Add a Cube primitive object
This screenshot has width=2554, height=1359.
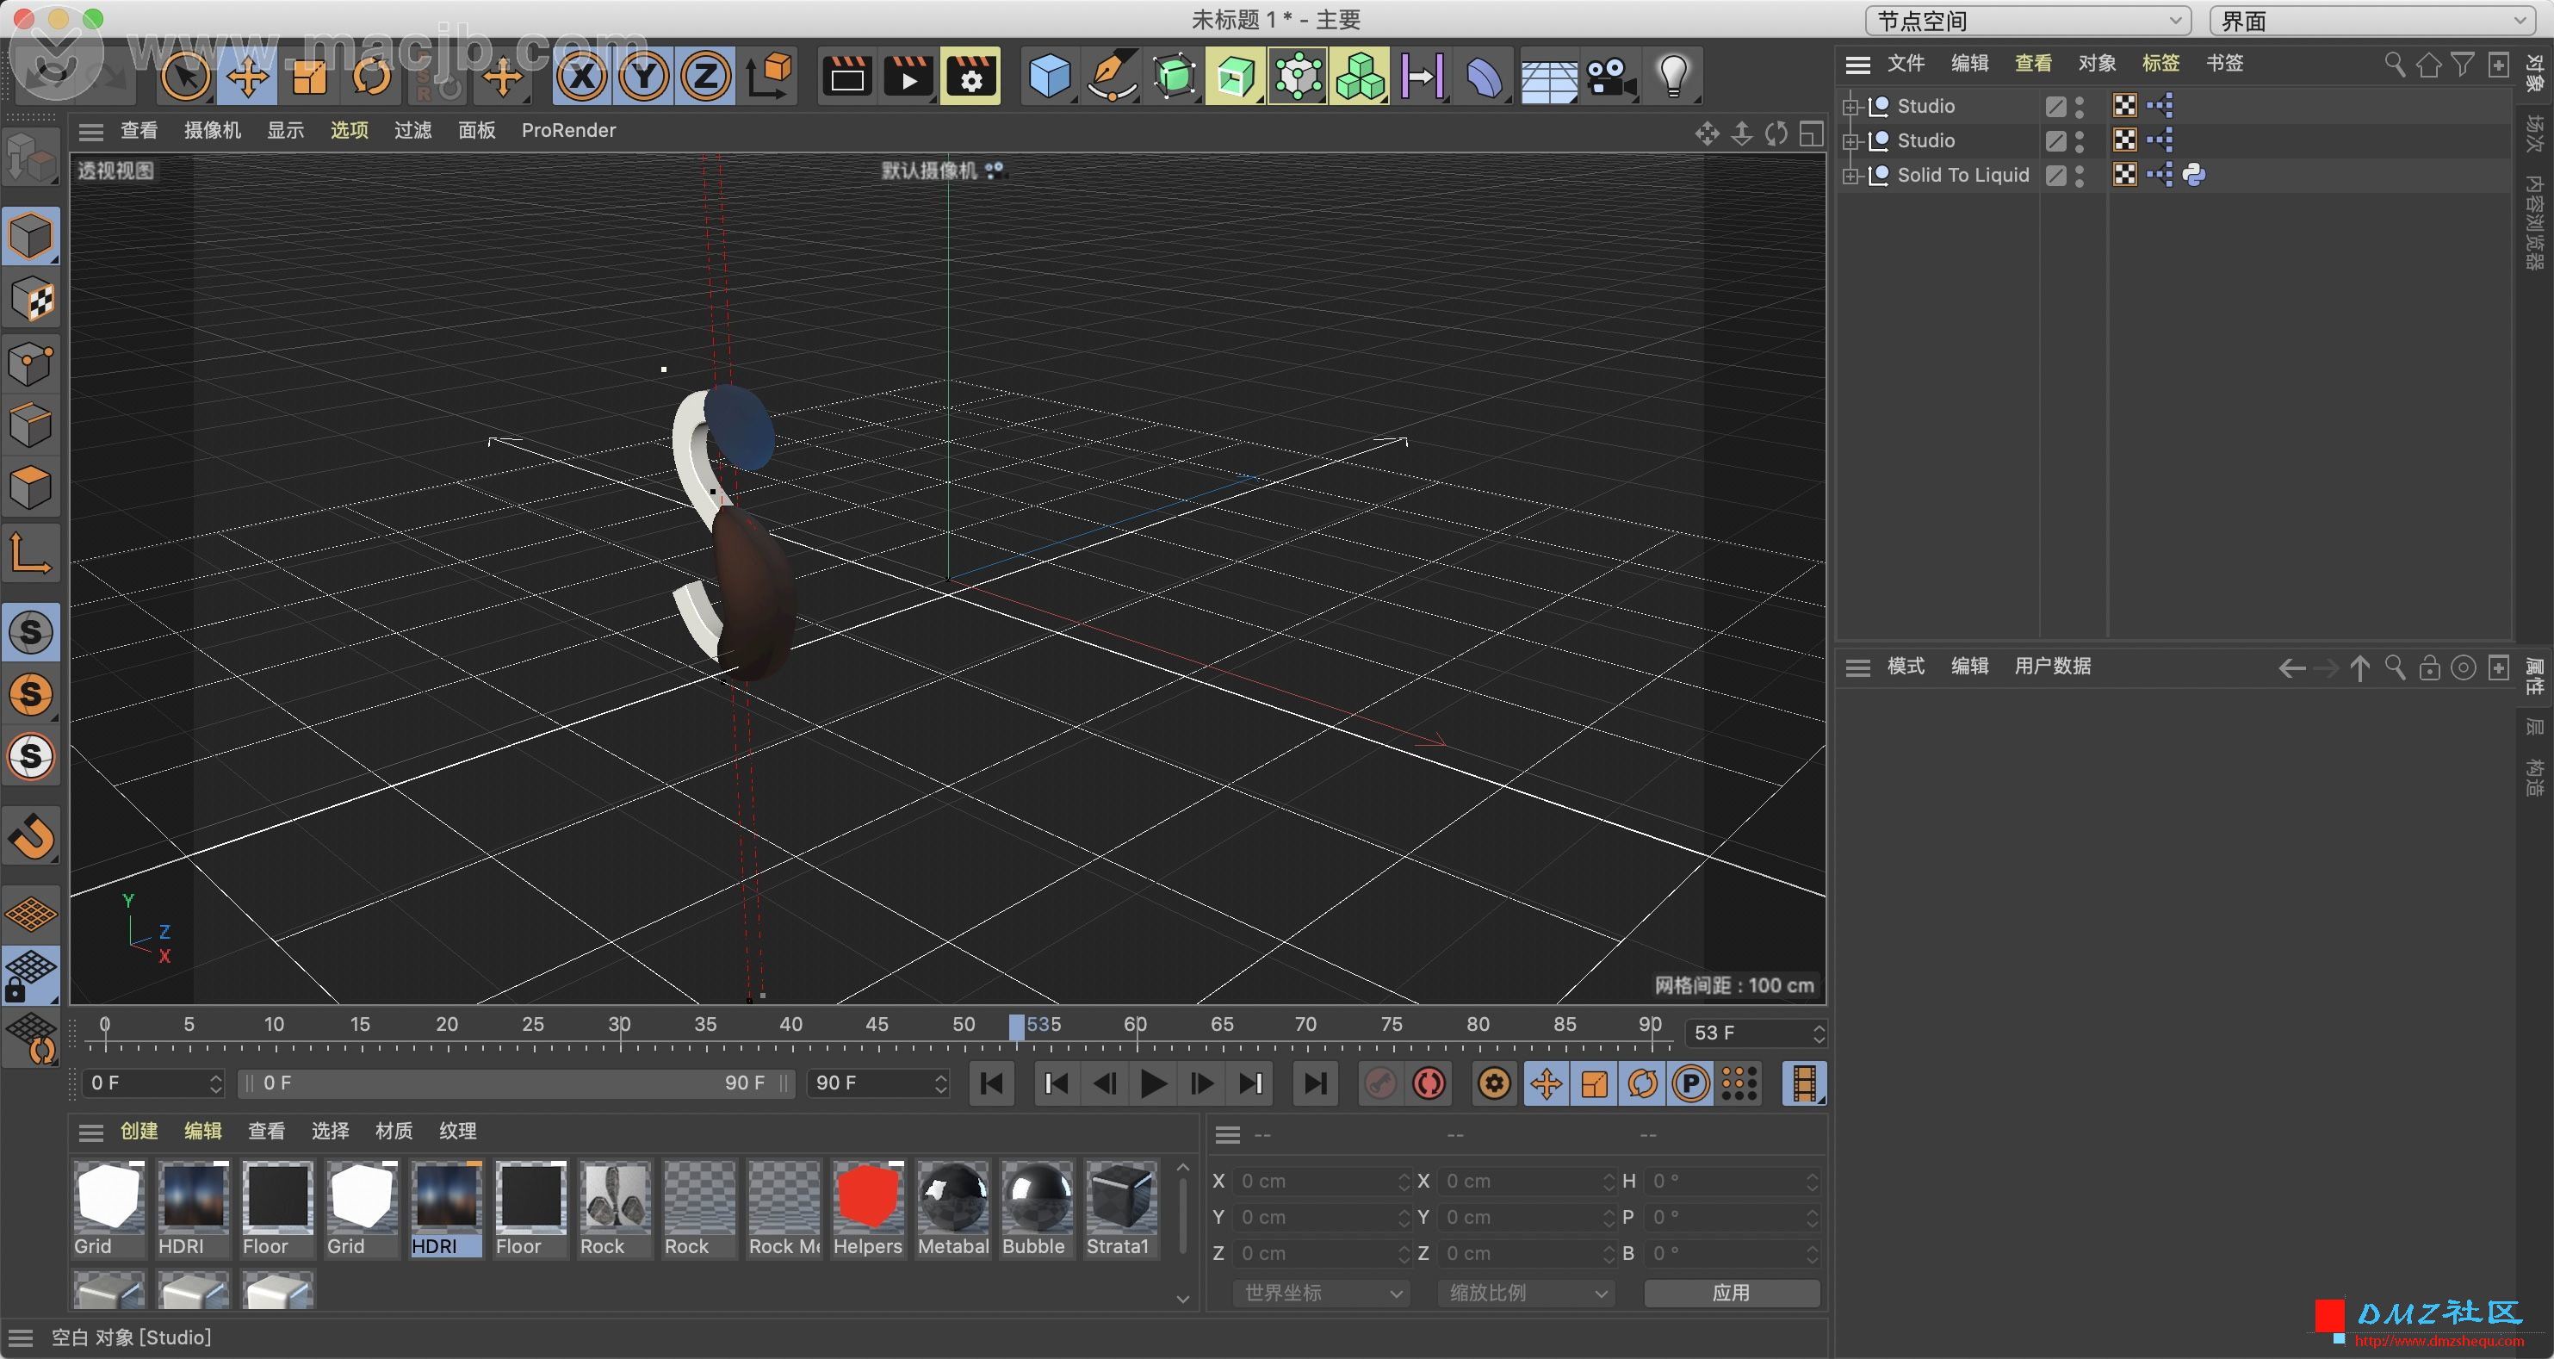[1050, 77]
